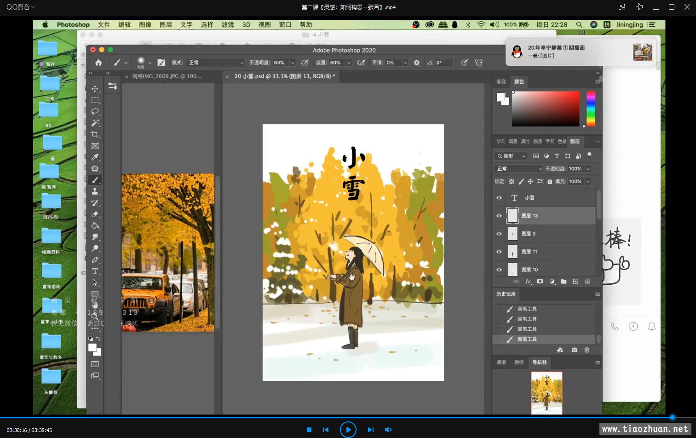
Task: Open the layer filter 类型 dropdown
Action: (x=511, y=156)
